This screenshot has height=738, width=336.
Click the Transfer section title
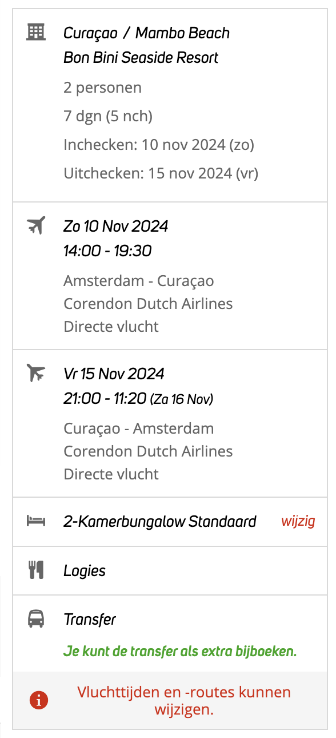coord(90,619)
